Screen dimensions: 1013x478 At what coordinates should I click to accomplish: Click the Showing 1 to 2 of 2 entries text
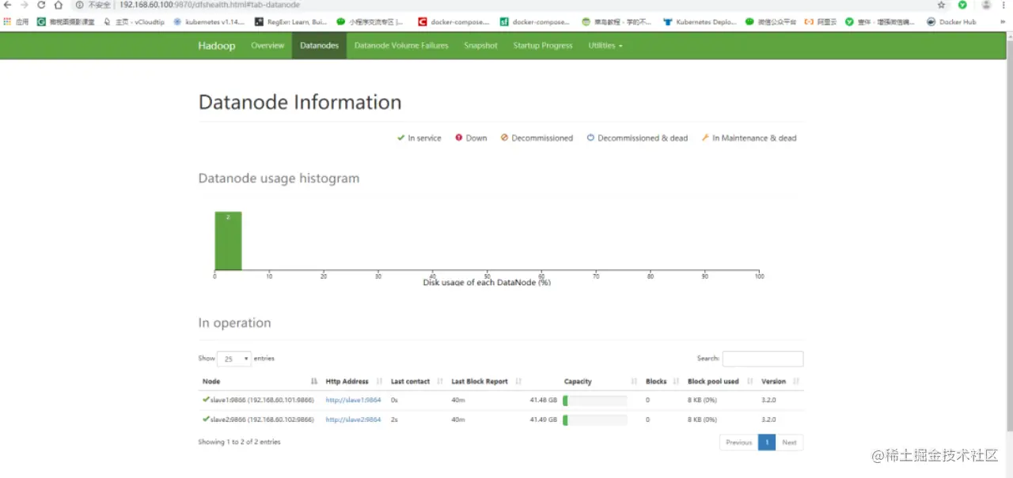[239, 442]
